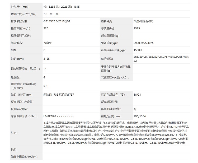Click the 燃料种类 label
Image resolution: width=198 pixels, height=163 pixels.
tap(107, 21)
